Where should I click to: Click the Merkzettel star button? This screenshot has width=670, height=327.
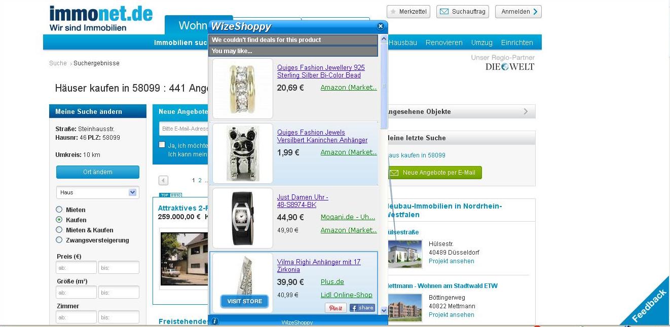pyautogui.click(x=408, y=12)
